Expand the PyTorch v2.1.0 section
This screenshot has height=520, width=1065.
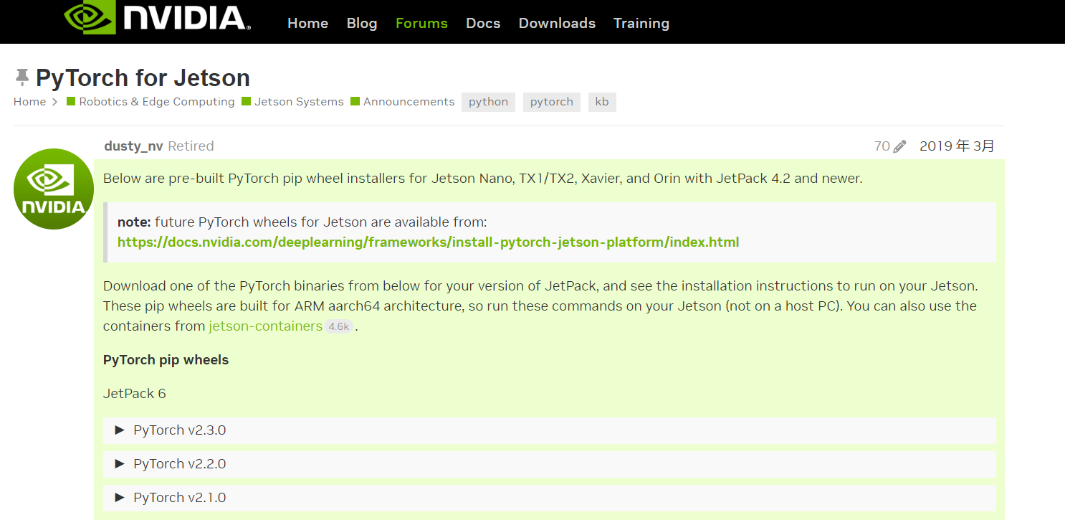pyautogui.click(x=549, y=498)
